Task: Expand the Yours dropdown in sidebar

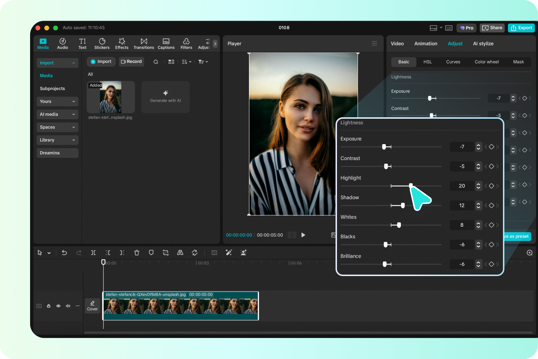Action: pyautogui.click(x=57, y=102)
